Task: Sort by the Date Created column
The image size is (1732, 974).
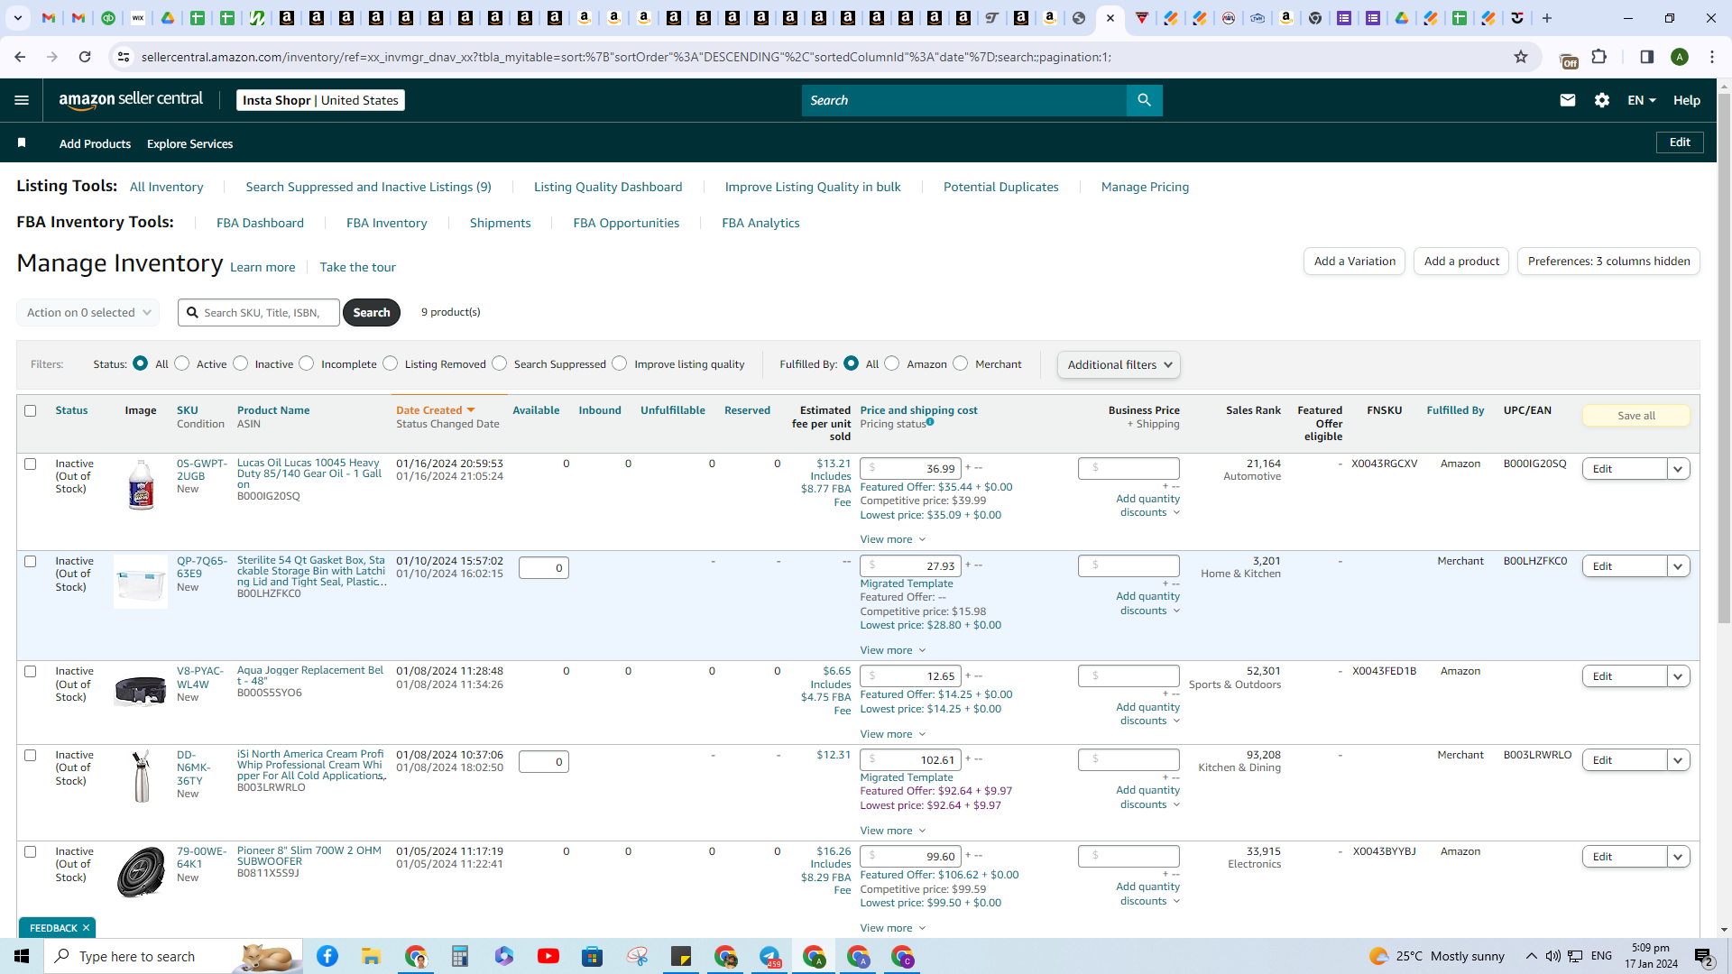Action: 435,410
